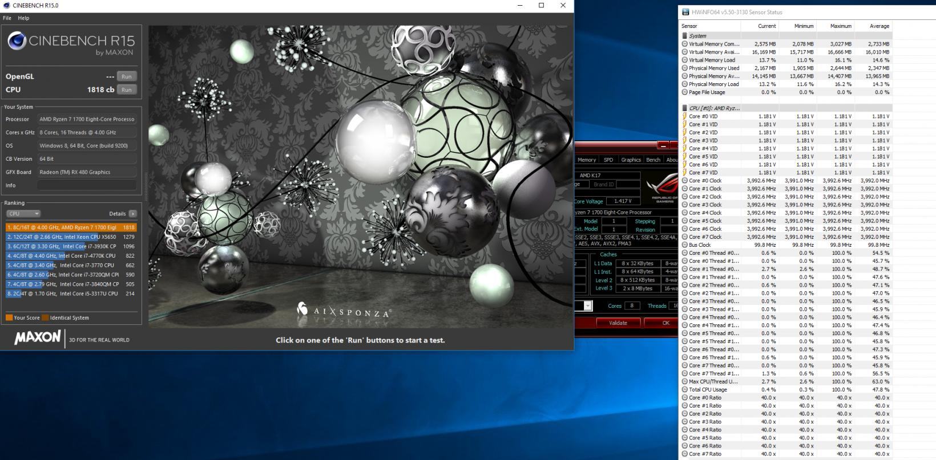This screenshot has height=460, width=936.
Task: Click the Cinebench title bar app icon
Action: point(6,5)
